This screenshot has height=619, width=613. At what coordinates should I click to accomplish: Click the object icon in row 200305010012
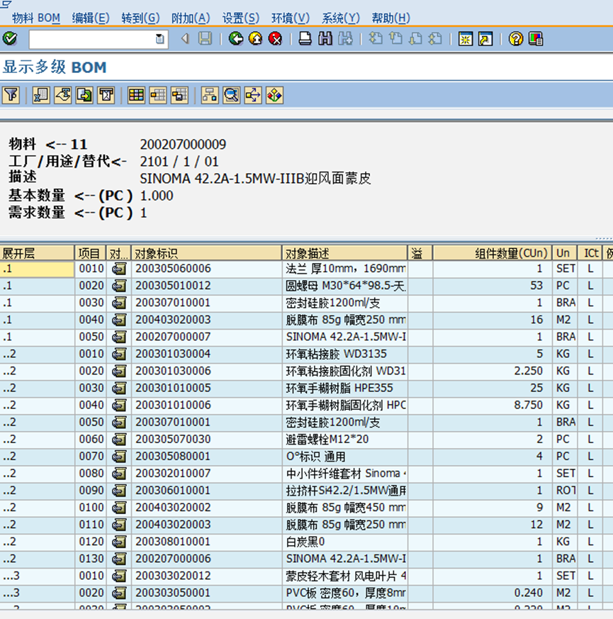point(119,286)
